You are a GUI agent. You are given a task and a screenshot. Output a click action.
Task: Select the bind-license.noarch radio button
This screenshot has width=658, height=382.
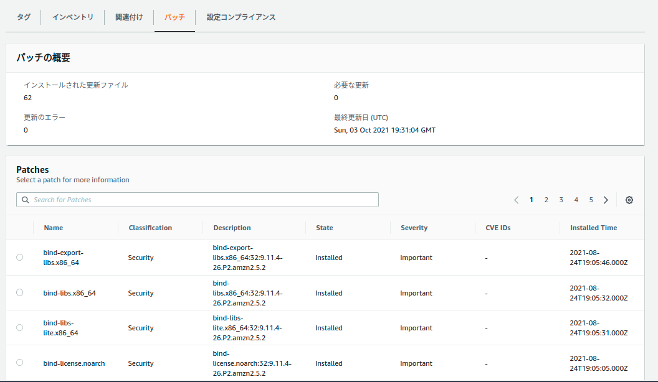pyautogui.click(x=20, y=363)
